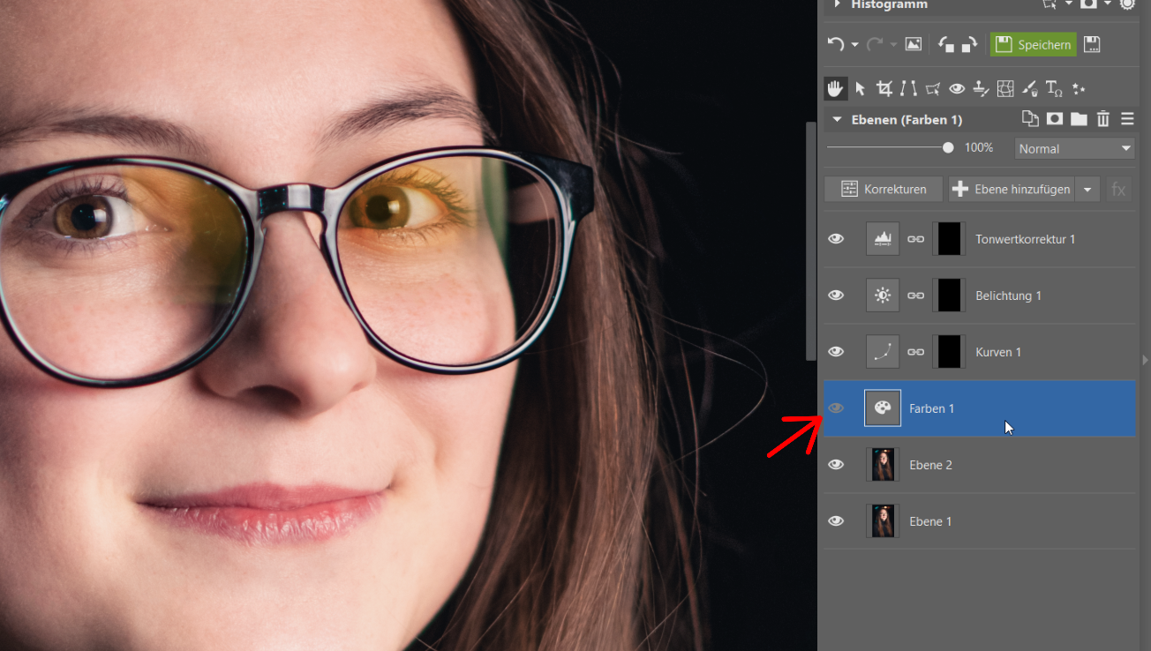Toggle visibility of Ebene 2
The height and width of the screenshot is (651, 1151).
tap(836, 465)
